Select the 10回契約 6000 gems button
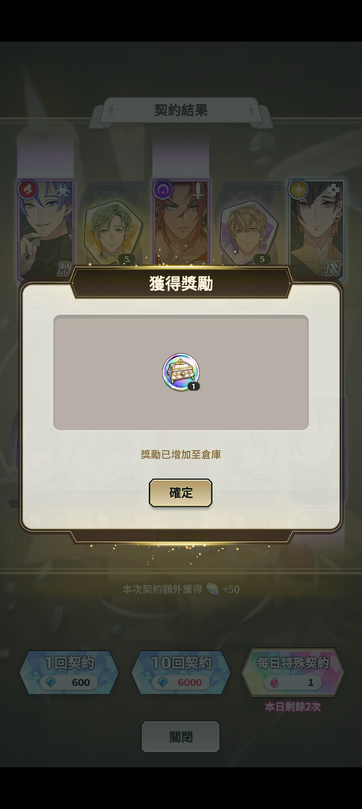 pos(181,673)
